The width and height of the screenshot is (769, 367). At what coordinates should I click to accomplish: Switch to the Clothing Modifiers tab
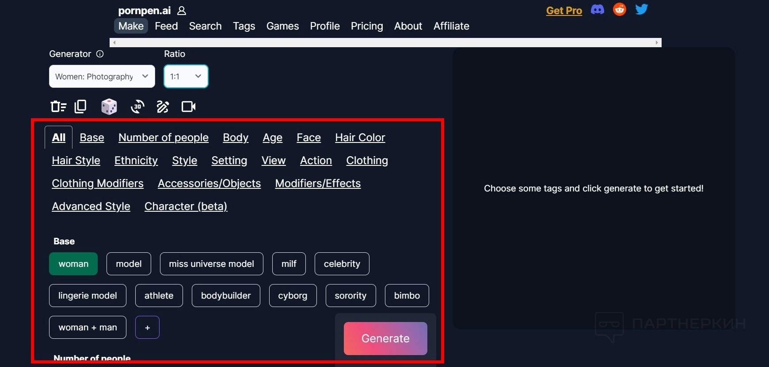98,183
